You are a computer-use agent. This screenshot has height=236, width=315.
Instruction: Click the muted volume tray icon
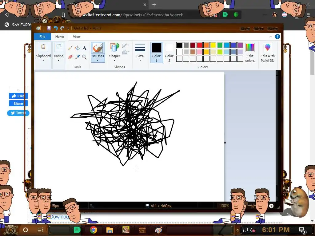click(x=252, y=230)
